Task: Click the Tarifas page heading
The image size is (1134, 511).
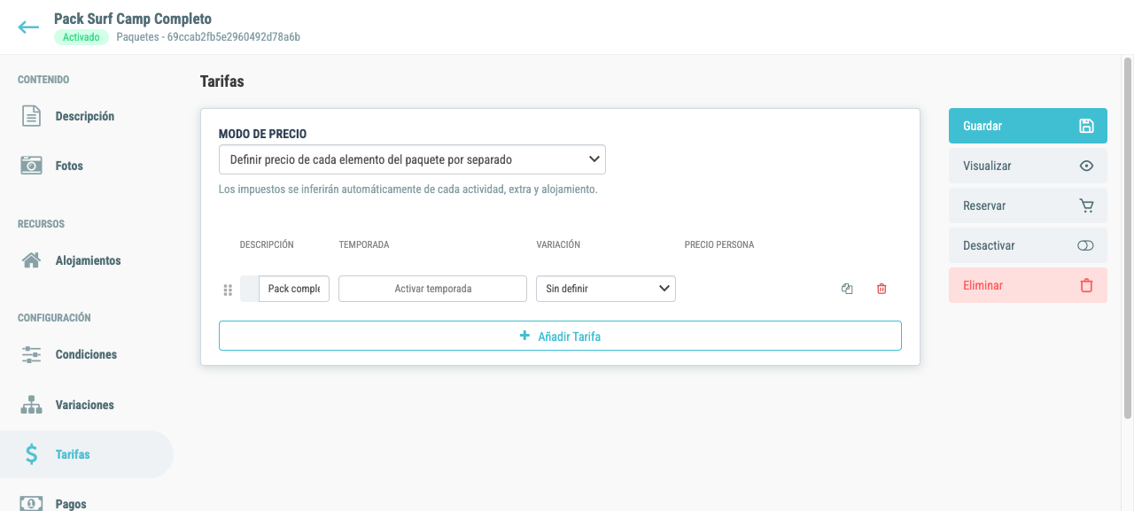Action: point(222,81)
